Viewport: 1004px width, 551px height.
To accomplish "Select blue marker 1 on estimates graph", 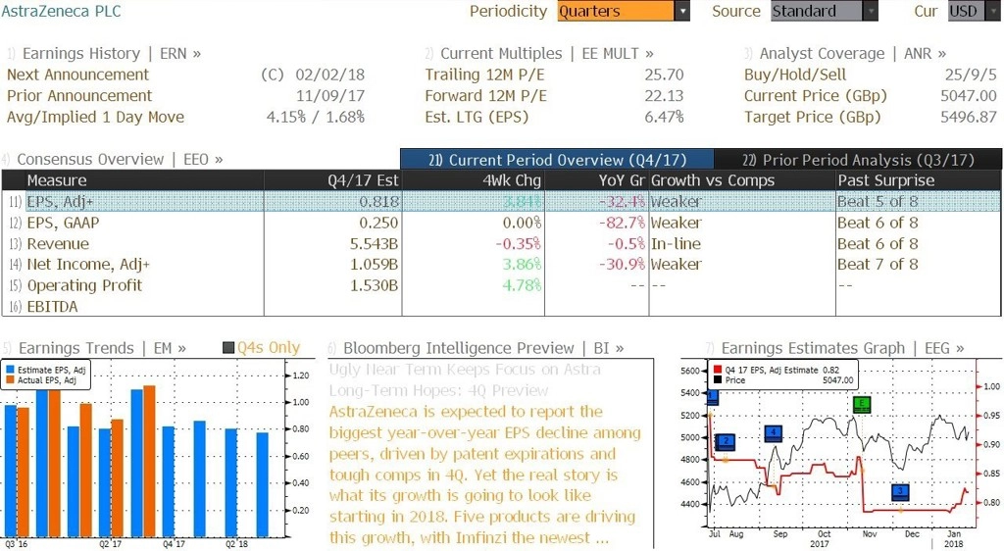I will (712, 397).
